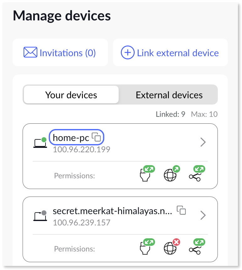
Task: Click the plus icon to link external device
Action: pyautogui.click(x=127, y=53)
